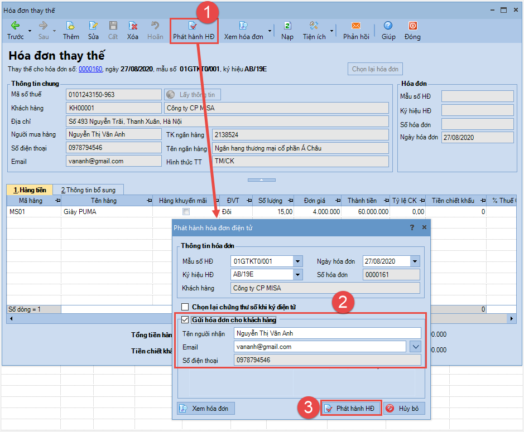Open invoice number 0000160 link

coord(90,69)
